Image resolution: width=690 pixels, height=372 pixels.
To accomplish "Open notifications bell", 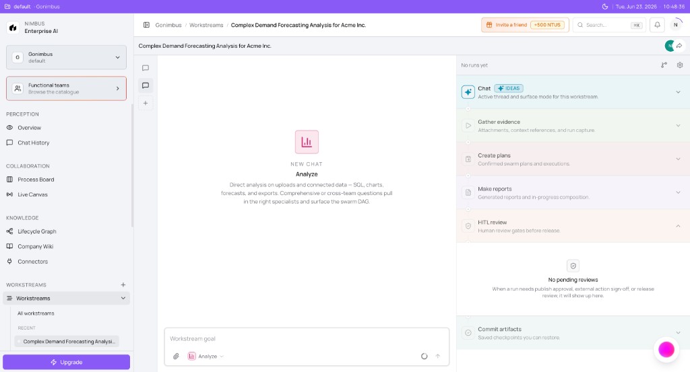I will 657,25.
